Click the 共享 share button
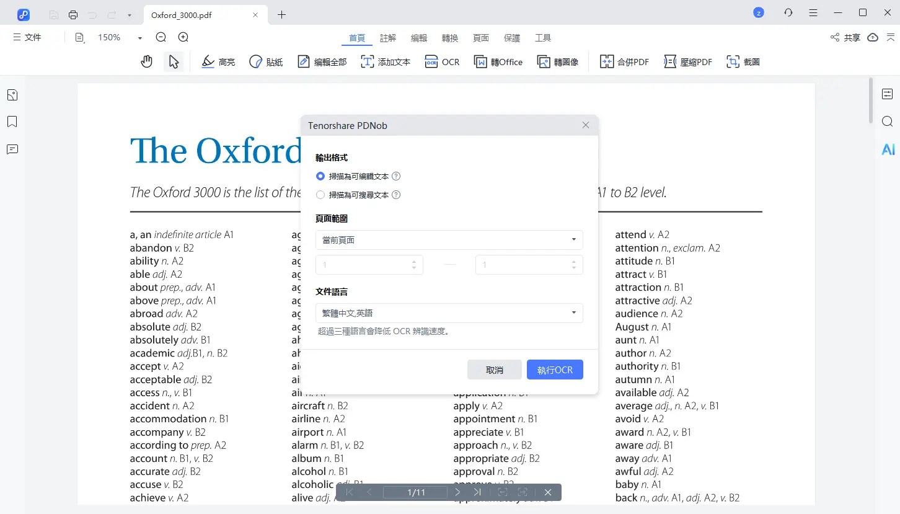 845,38
